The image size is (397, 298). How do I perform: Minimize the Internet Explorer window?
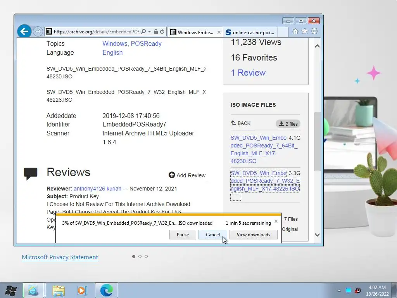click(x=288, y=21)
